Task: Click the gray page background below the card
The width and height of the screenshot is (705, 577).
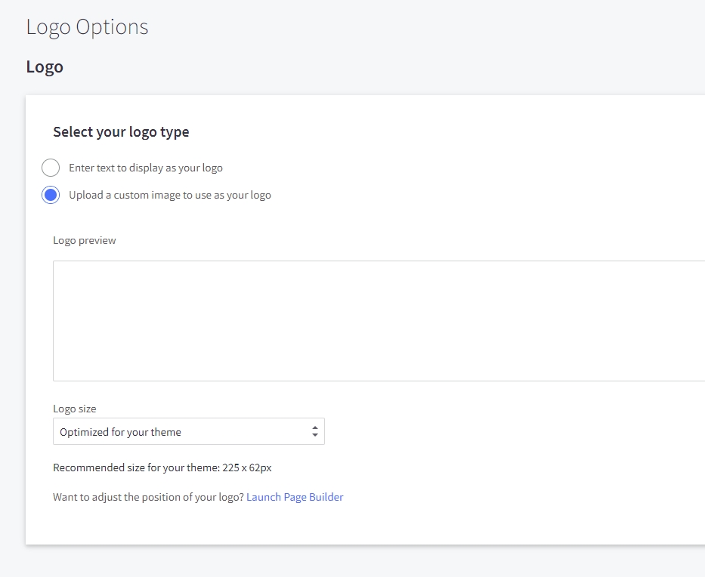Action: (x=352, y=560)
